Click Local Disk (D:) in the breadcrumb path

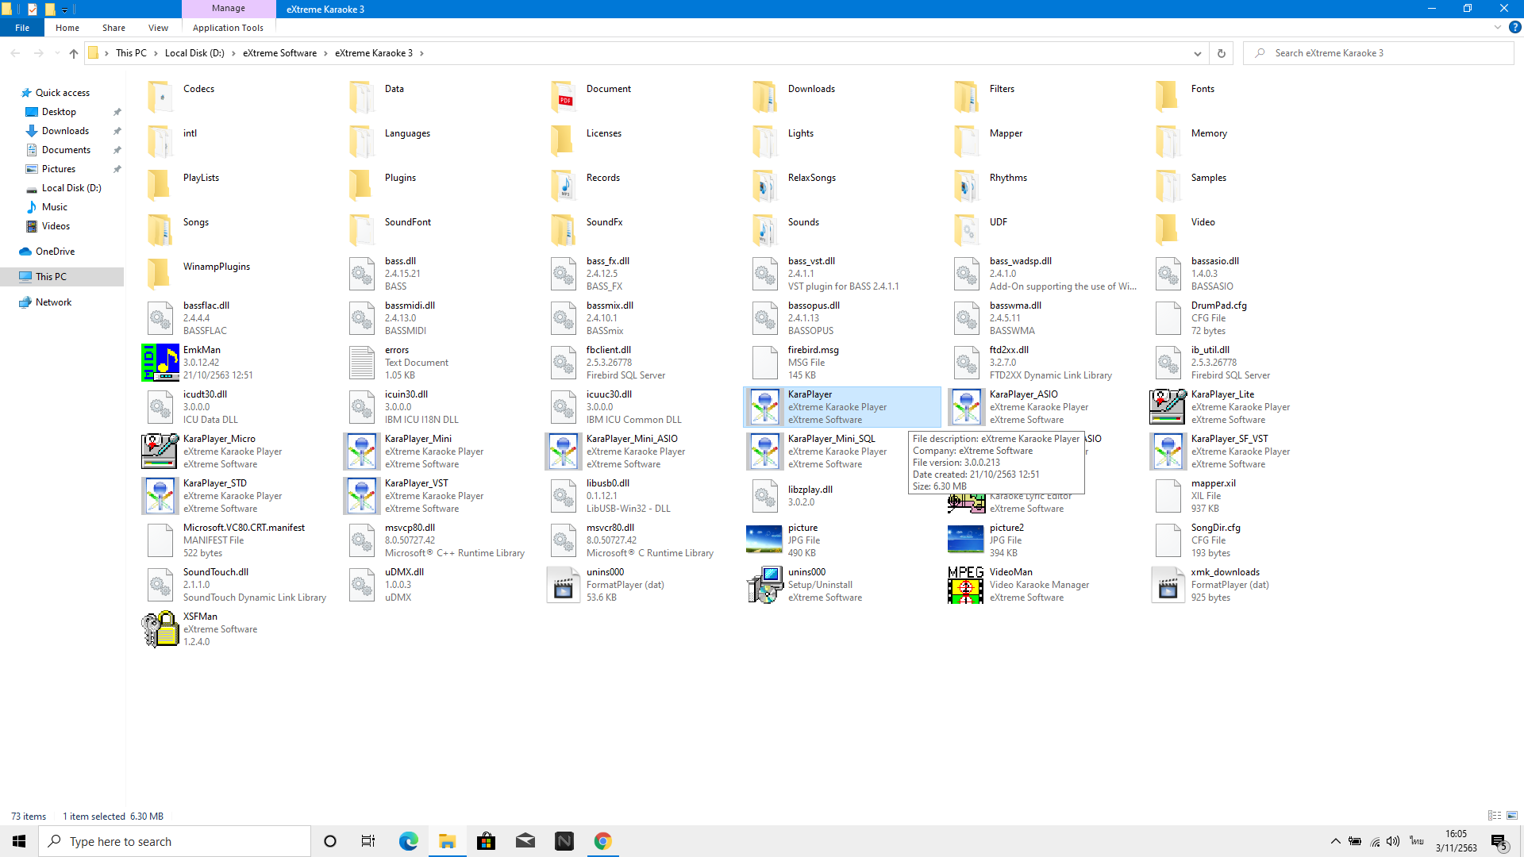[194, 53]
